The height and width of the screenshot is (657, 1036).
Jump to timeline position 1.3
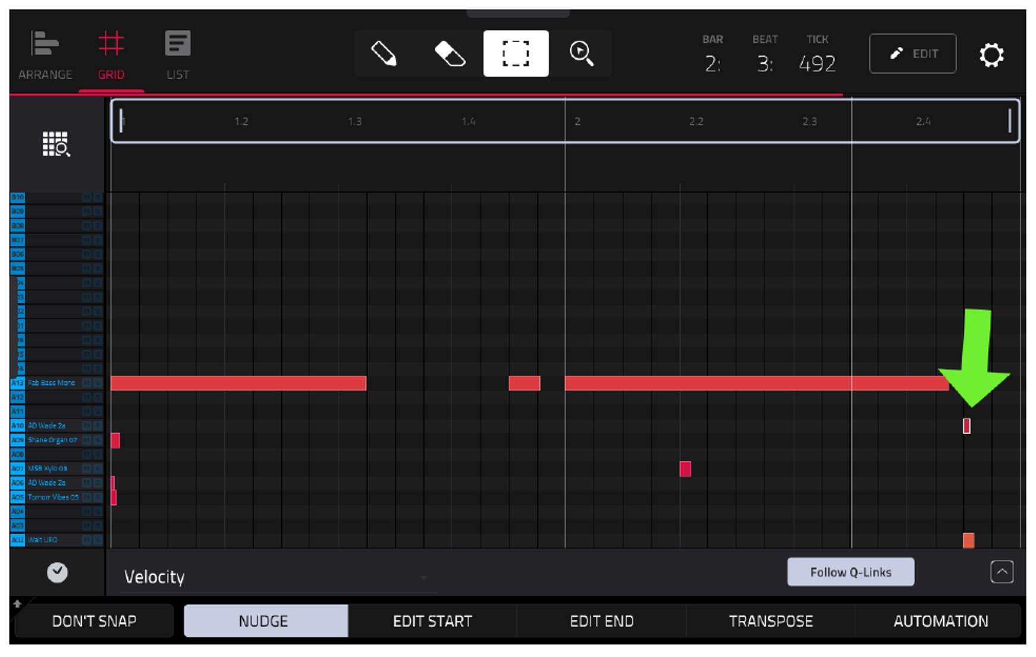click(x=355, y=121)
